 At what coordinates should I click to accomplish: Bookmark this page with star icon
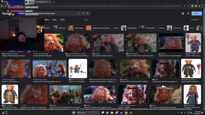188,6
